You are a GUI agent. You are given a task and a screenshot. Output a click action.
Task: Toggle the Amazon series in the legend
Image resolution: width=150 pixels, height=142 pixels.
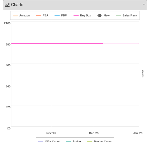[21, 15]
